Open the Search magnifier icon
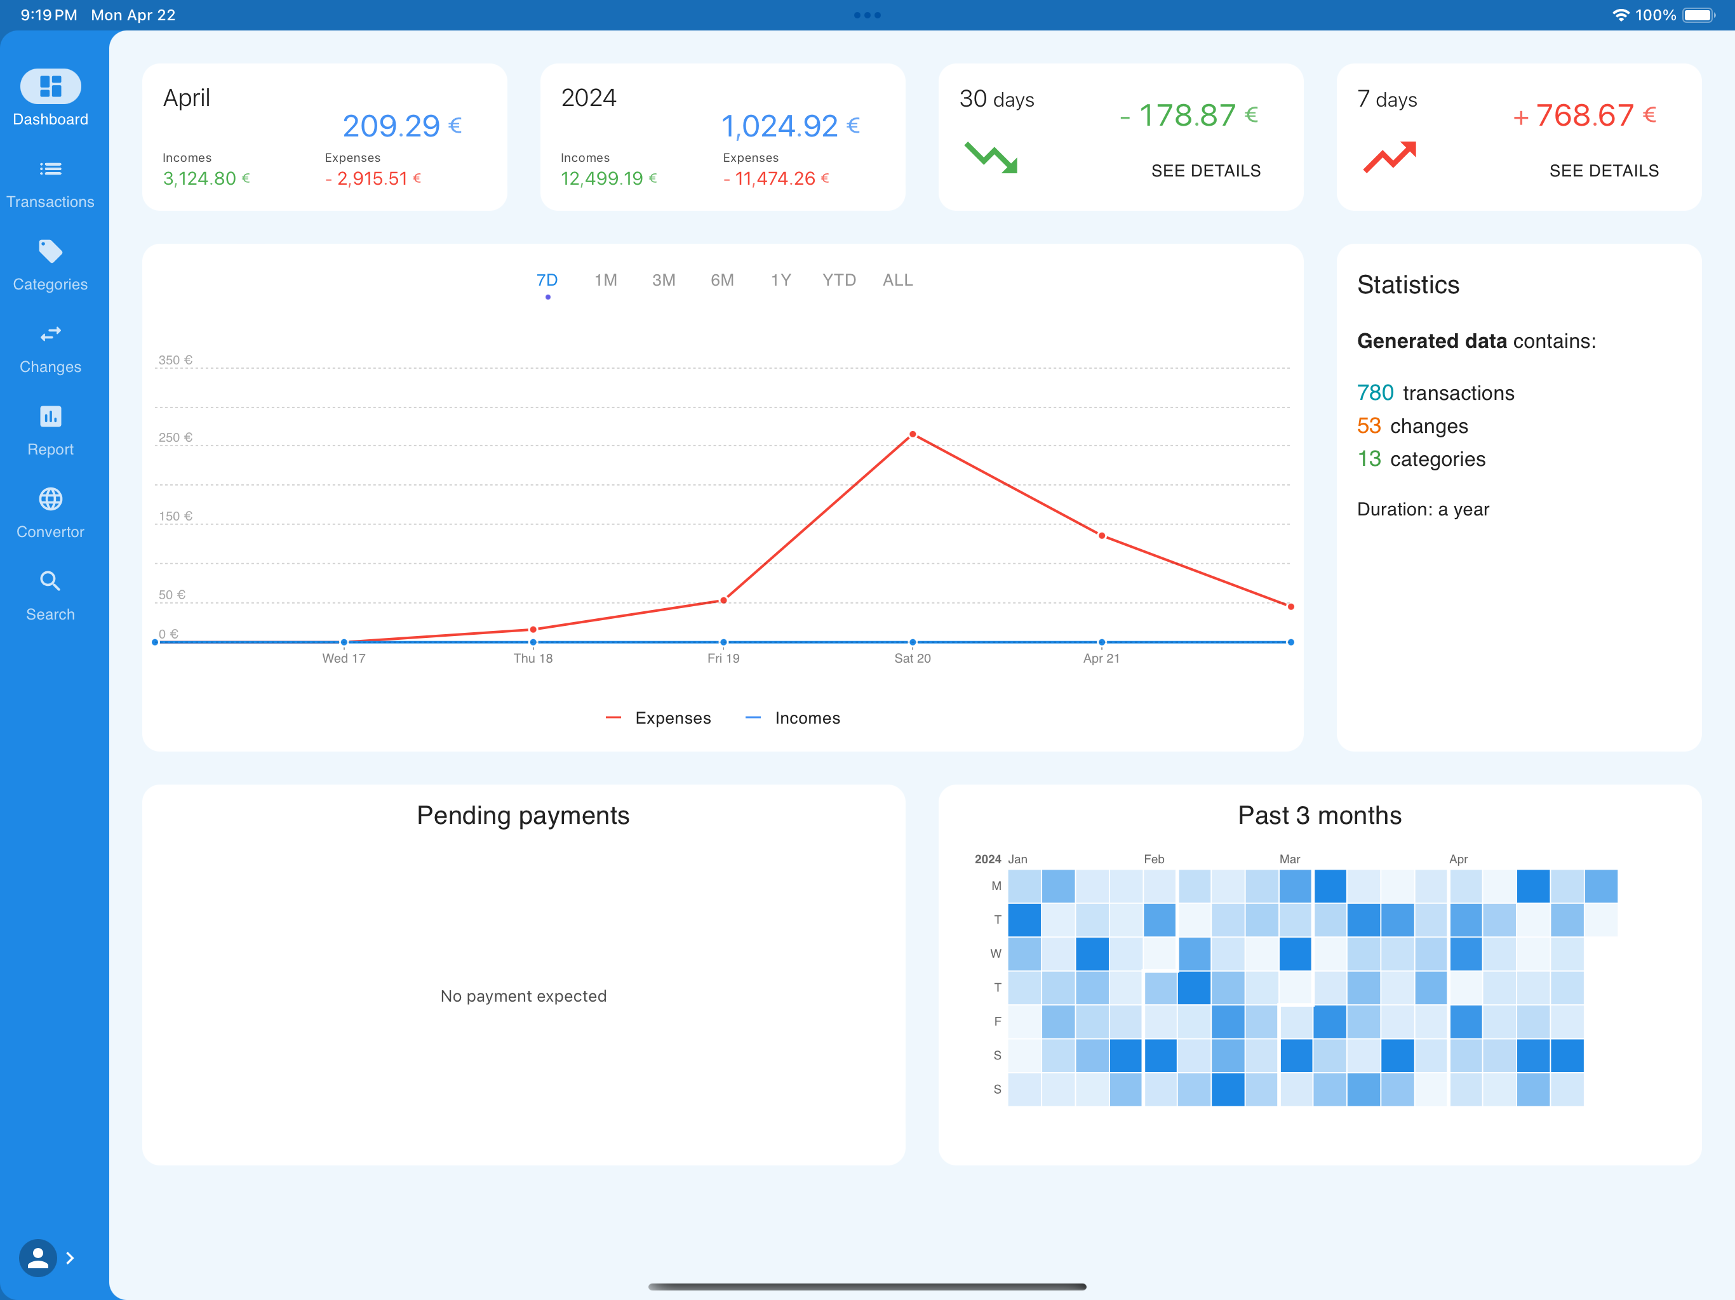 tap(50, 581)
